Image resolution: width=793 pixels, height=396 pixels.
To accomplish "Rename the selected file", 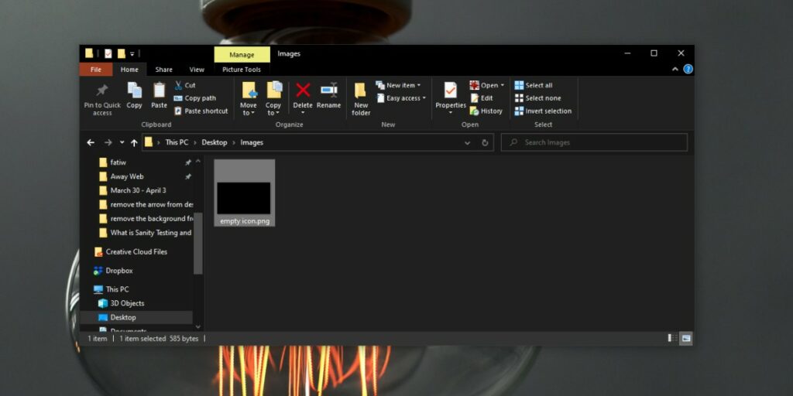I will 328,95.
